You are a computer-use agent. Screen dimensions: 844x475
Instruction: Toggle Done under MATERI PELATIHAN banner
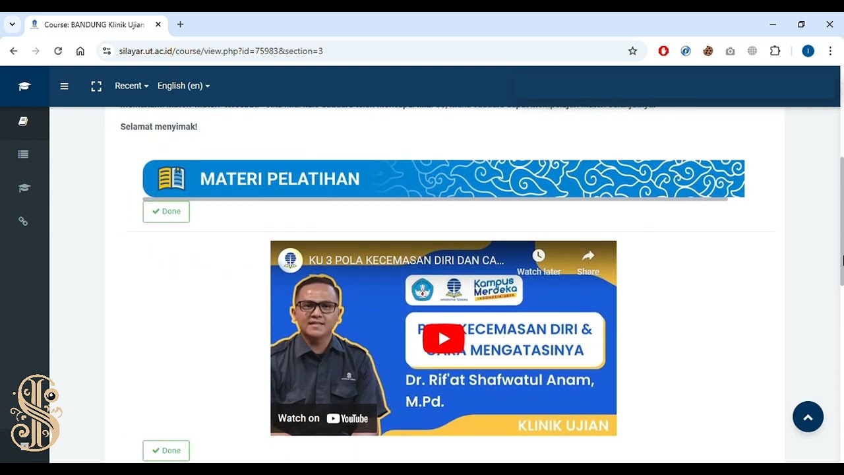[166, 211]
